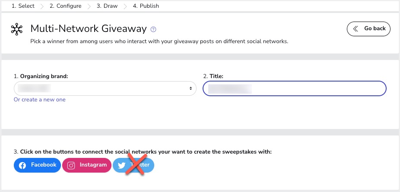Follow the Or create a new one link
Image resolution: width=400 pixels, height=192 pixels.
[x=40, y=100]
